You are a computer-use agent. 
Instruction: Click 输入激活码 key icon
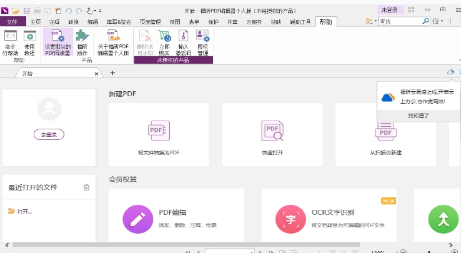[184, 43]
